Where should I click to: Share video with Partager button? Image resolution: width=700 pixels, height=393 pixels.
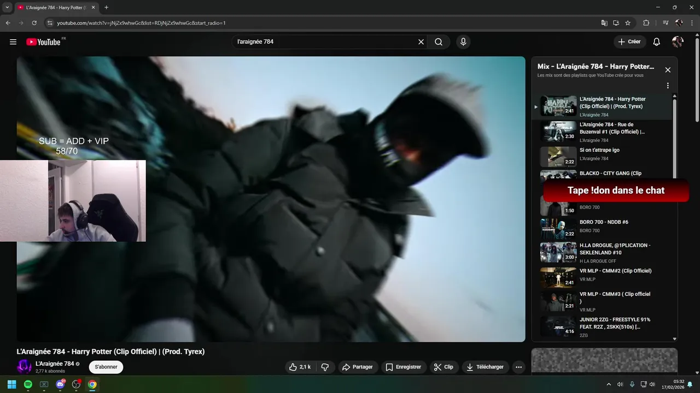pyautogui.click(x=358, y=367)
